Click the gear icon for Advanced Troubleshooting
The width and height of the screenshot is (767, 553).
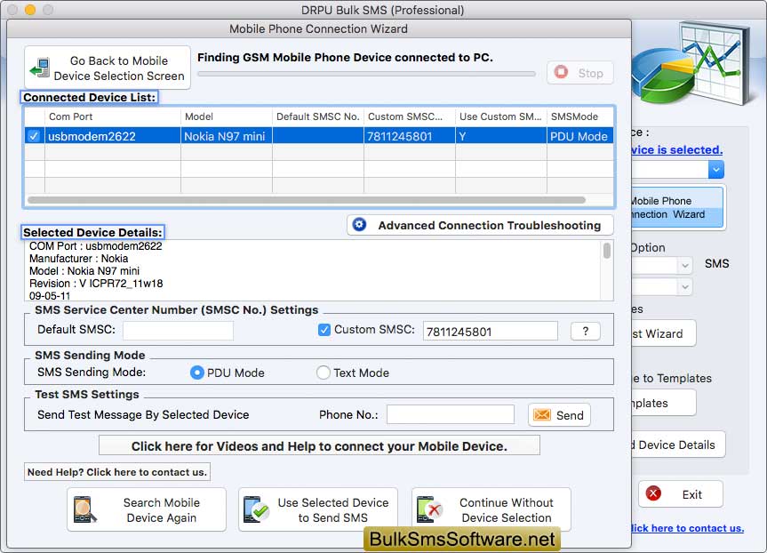(360, 225)
